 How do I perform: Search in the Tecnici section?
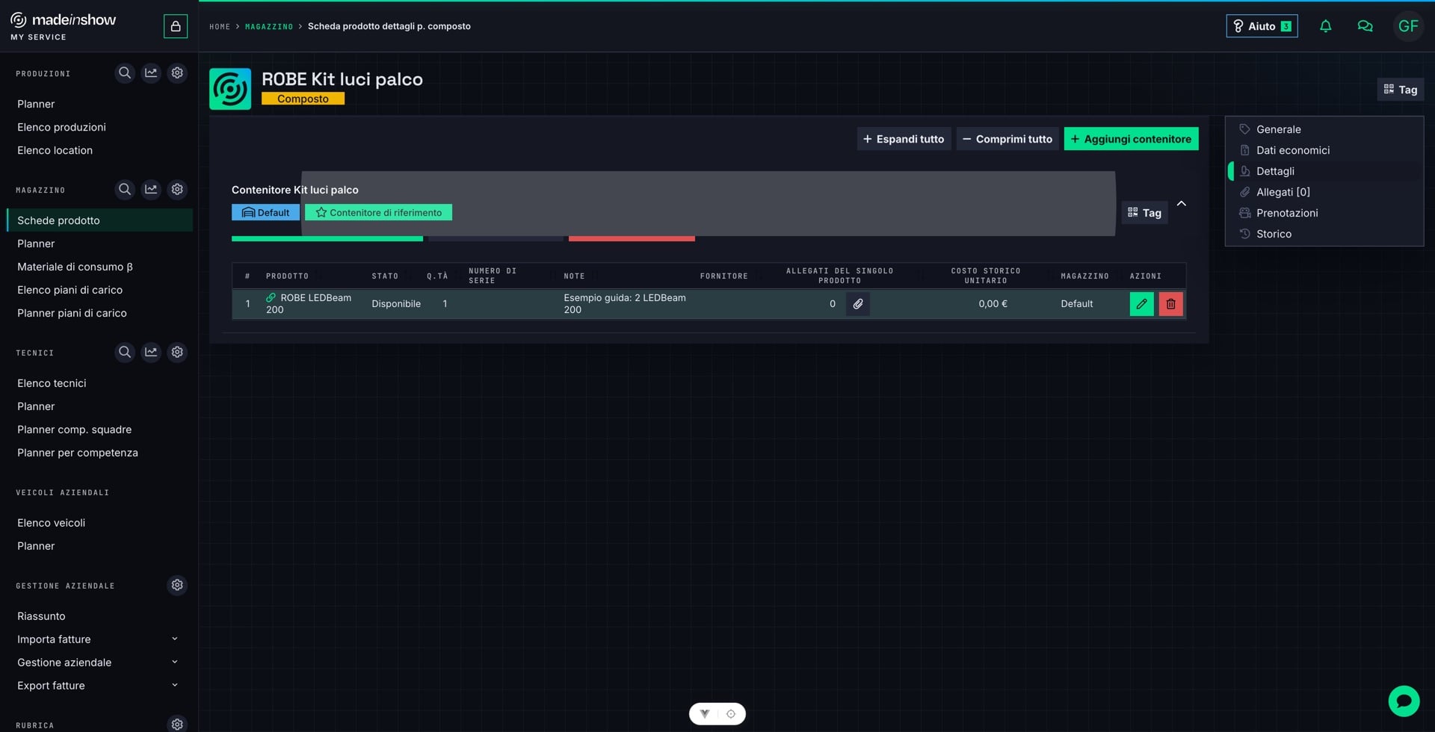click(x=125, y=353)
